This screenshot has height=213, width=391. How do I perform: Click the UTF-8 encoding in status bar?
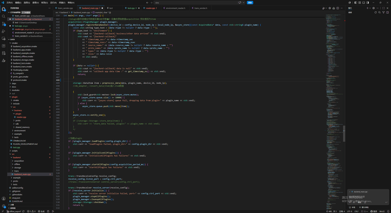pos(349,211)
